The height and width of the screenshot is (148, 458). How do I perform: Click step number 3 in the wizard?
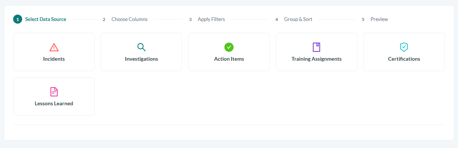190,19
